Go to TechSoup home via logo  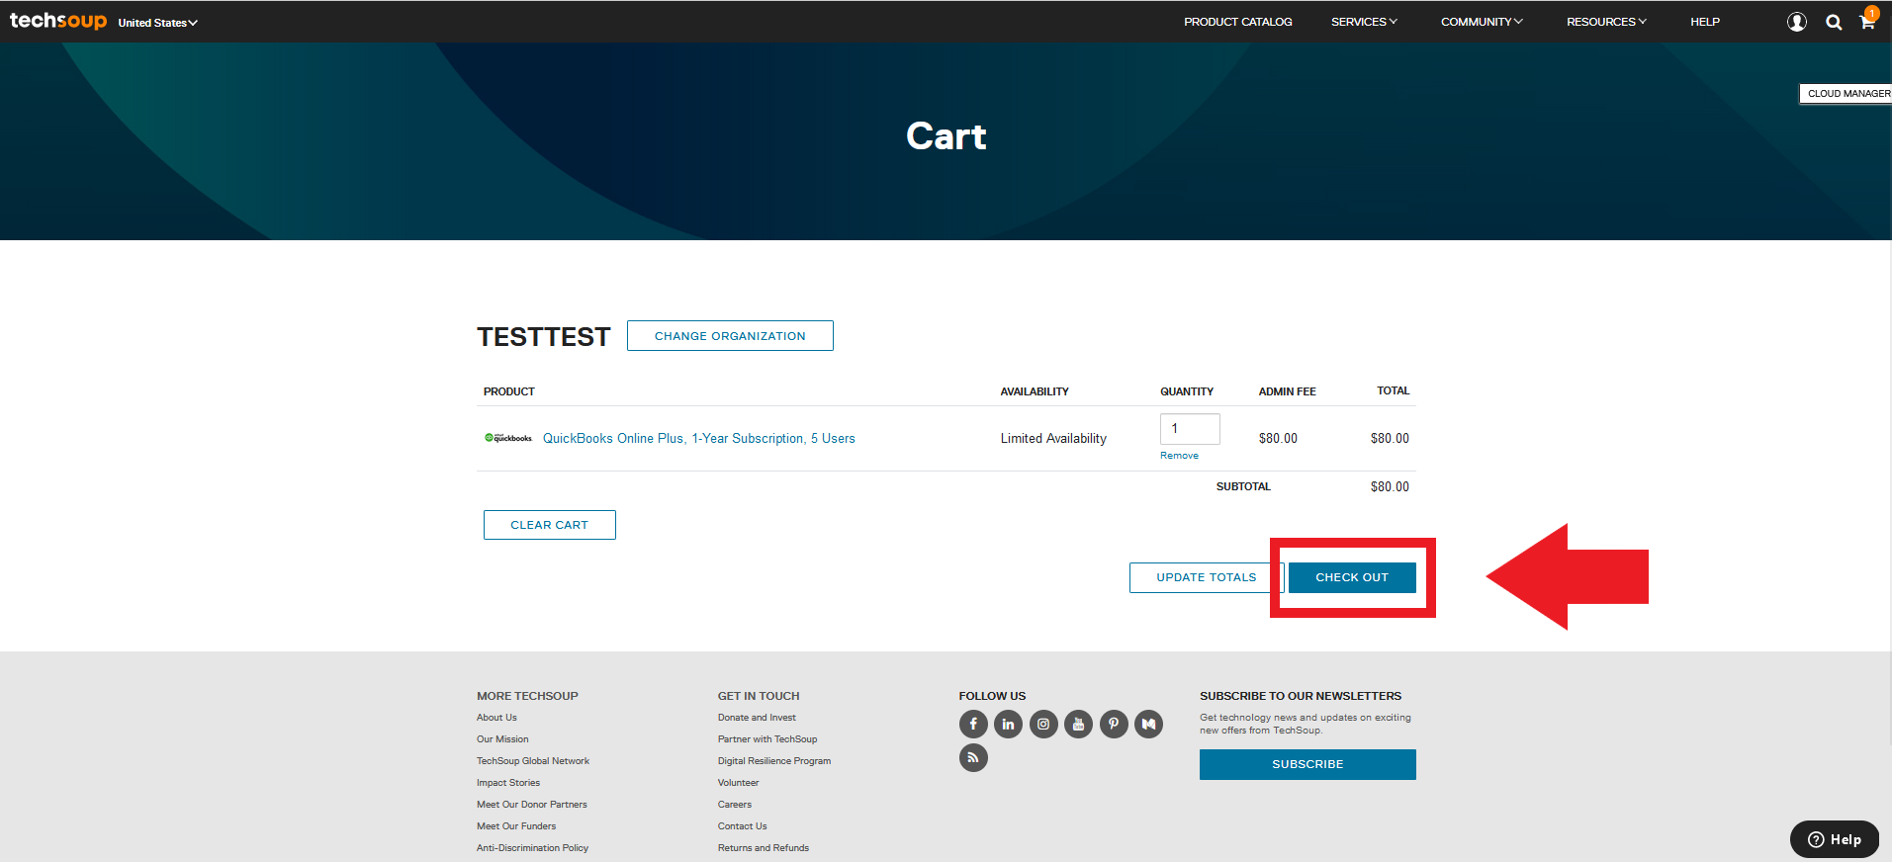click(x=58, y=21)
